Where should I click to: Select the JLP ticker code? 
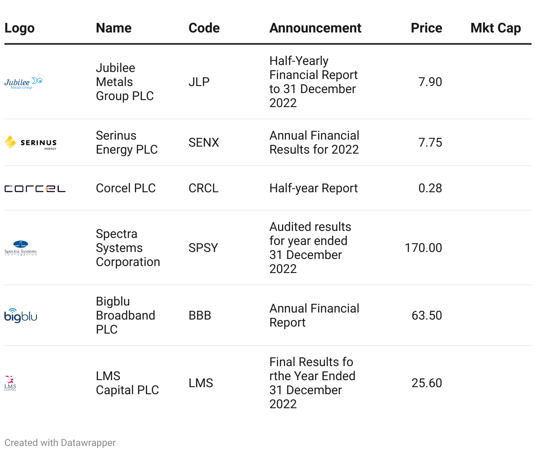pos(199,82)
